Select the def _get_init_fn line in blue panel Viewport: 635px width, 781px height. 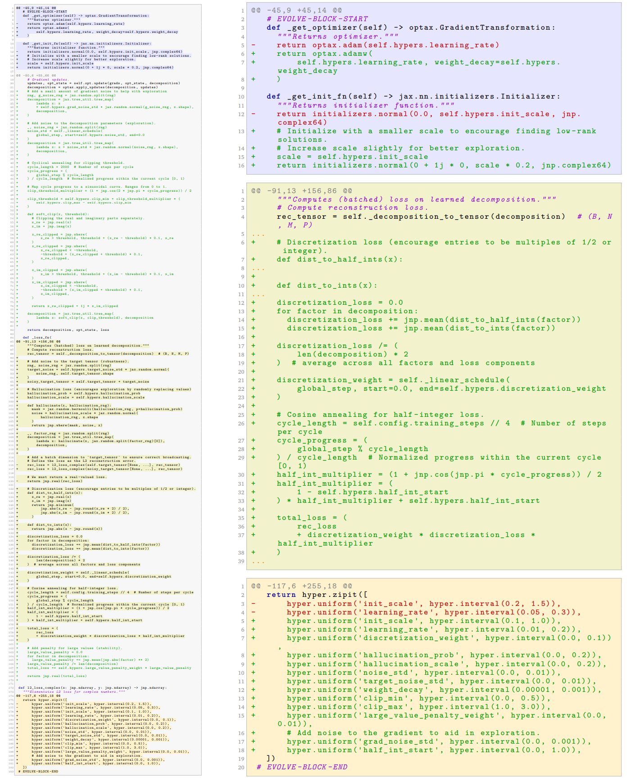413,96
